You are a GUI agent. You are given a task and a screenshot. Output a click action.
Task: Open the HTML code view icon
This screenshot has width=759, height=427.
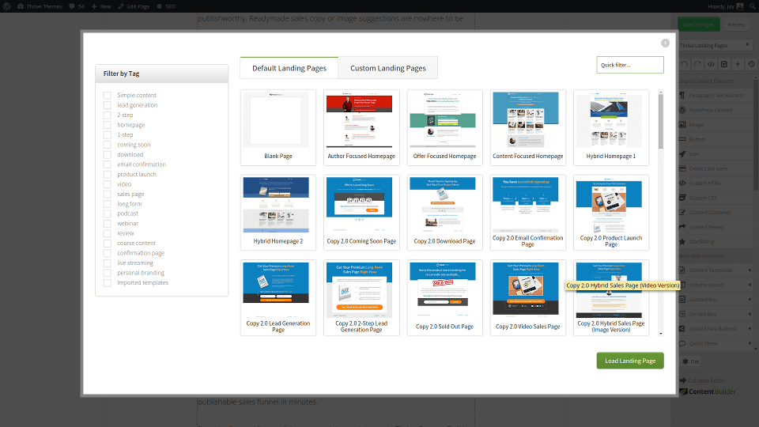click(x=710, y=64)
